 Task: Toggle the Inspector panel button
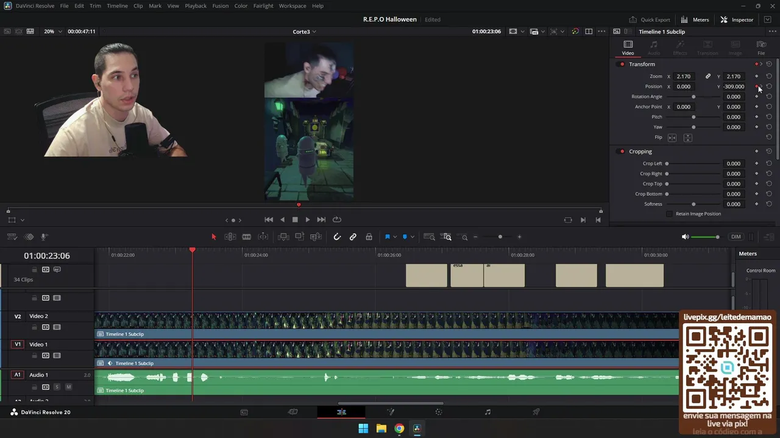[x=737, y=19]
